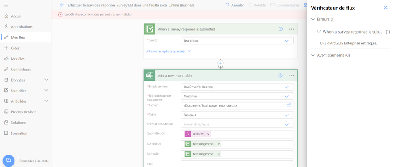Viewport: 394px width, 167px height.
Task: Click the back arrow next to flow title
Action: pos(61,5)
